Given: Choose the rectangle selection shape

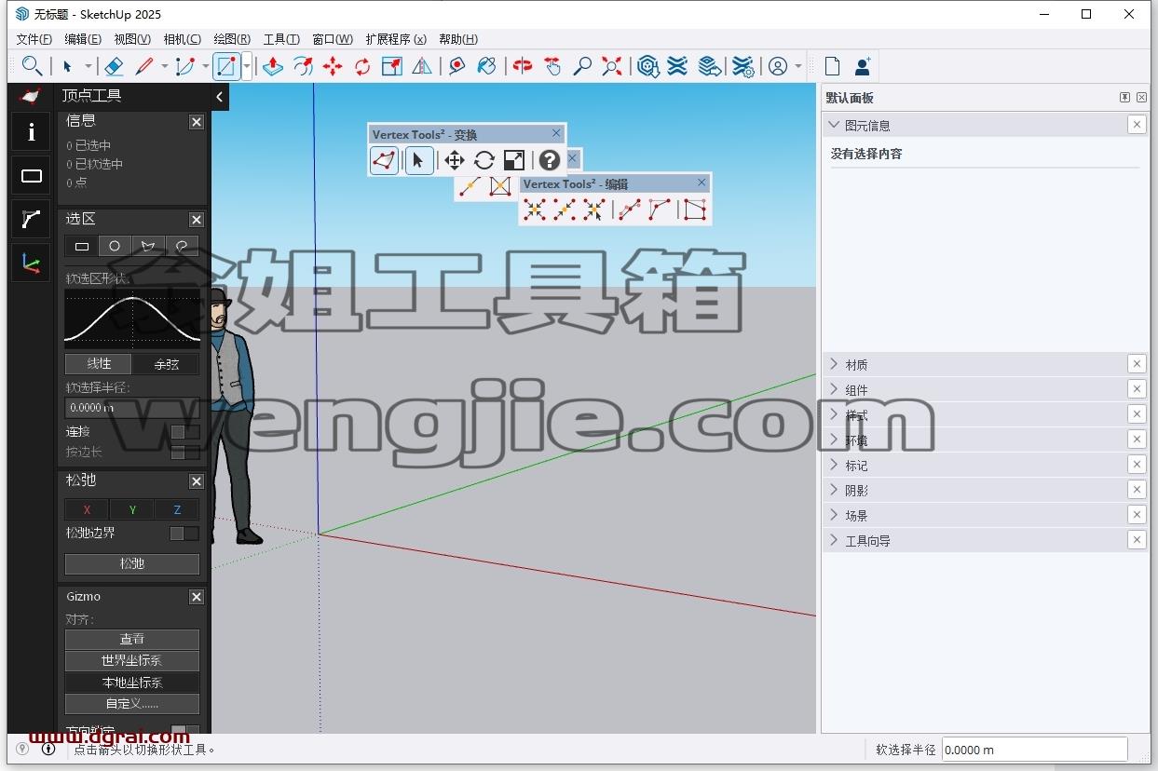Looking at the screenshot, I should coord(82,246).
